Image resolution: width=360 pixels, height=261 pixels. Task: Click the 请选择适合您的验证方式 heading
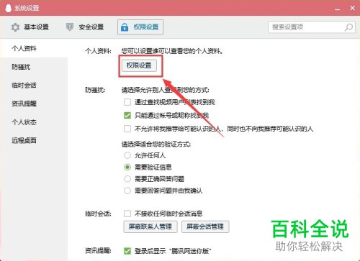[x=156, y=145]
